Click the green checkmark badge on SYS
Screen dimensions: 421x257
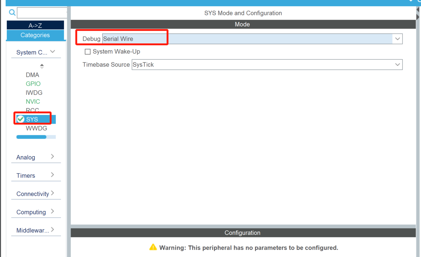(x=20, y=119)
